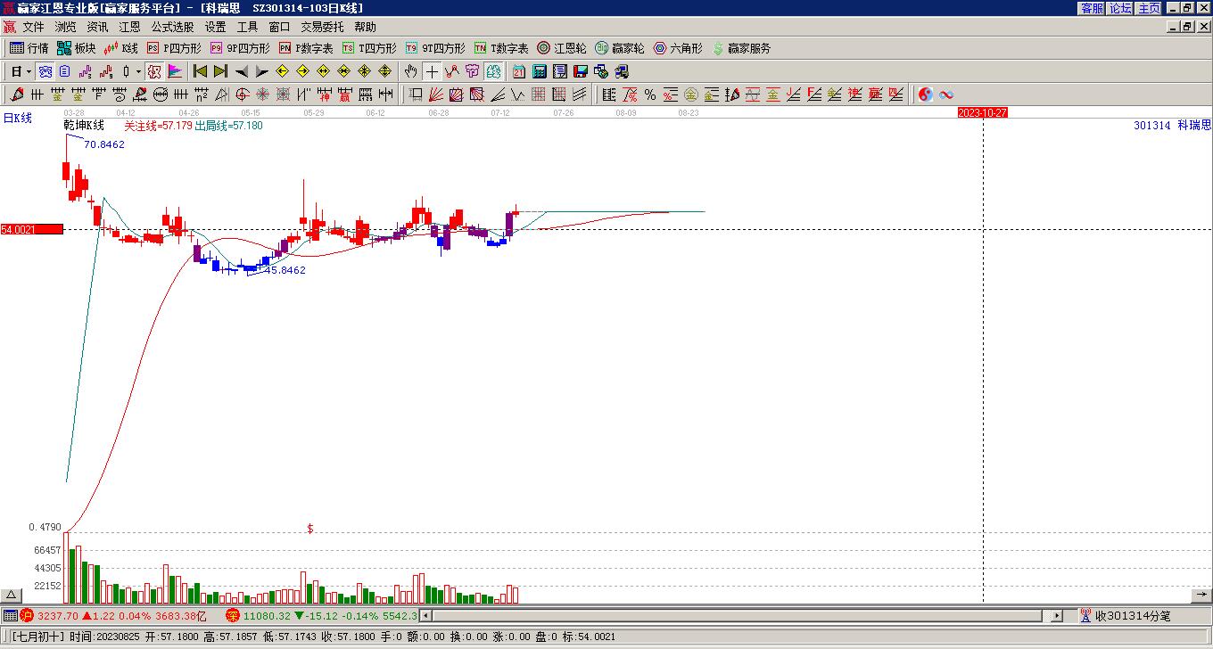Select the red eraser pencil tool
This screenshot has height=649, width=1213.
(x=17, y=94)
